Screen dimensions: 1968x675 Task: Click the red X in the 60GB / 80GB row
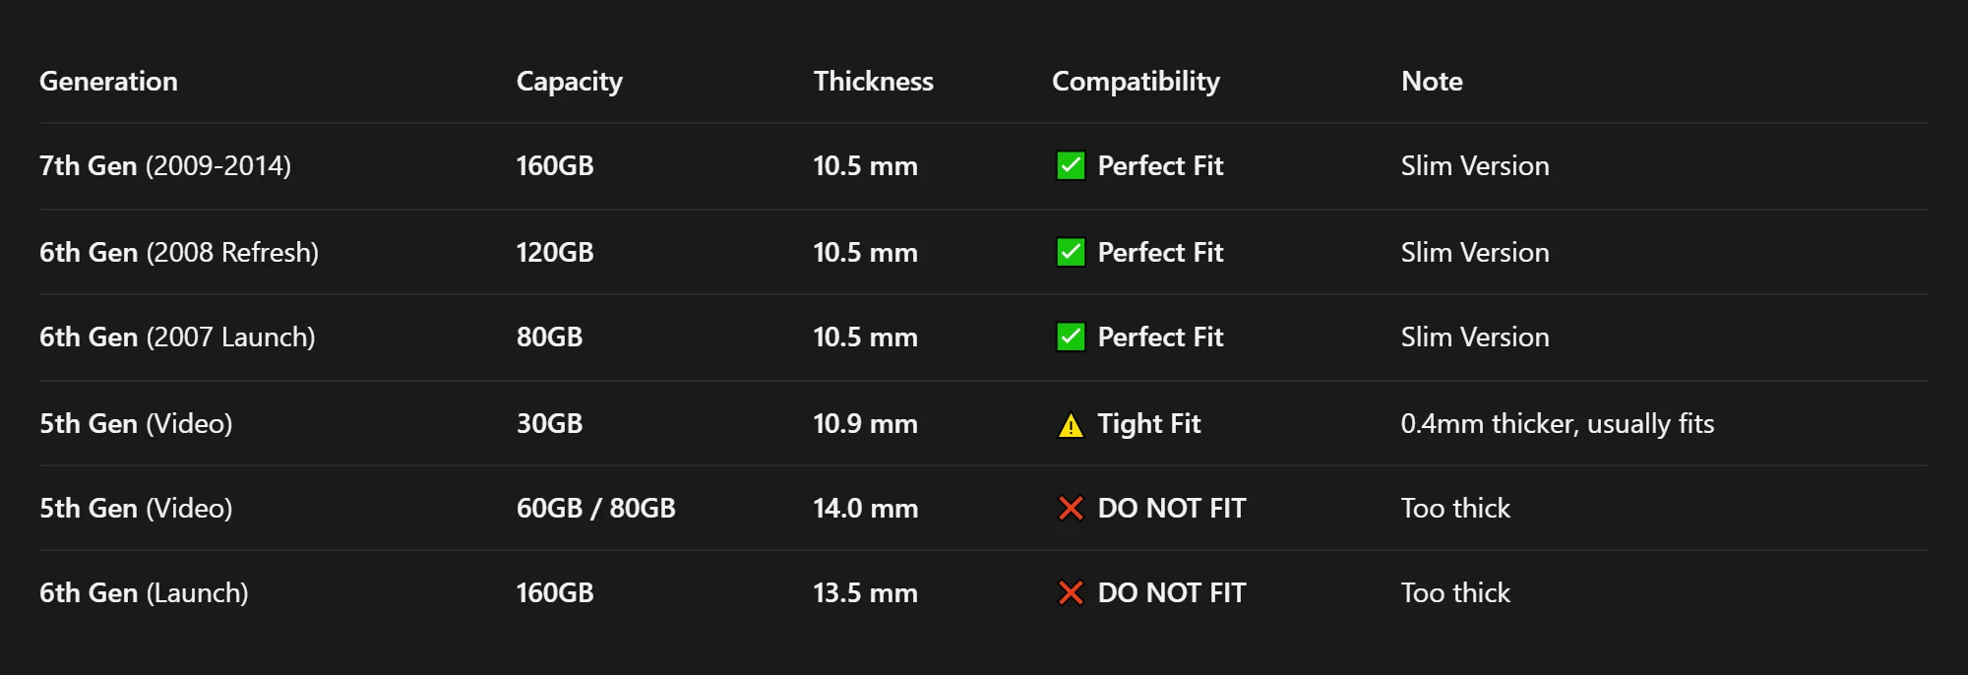coord(1071,508)
